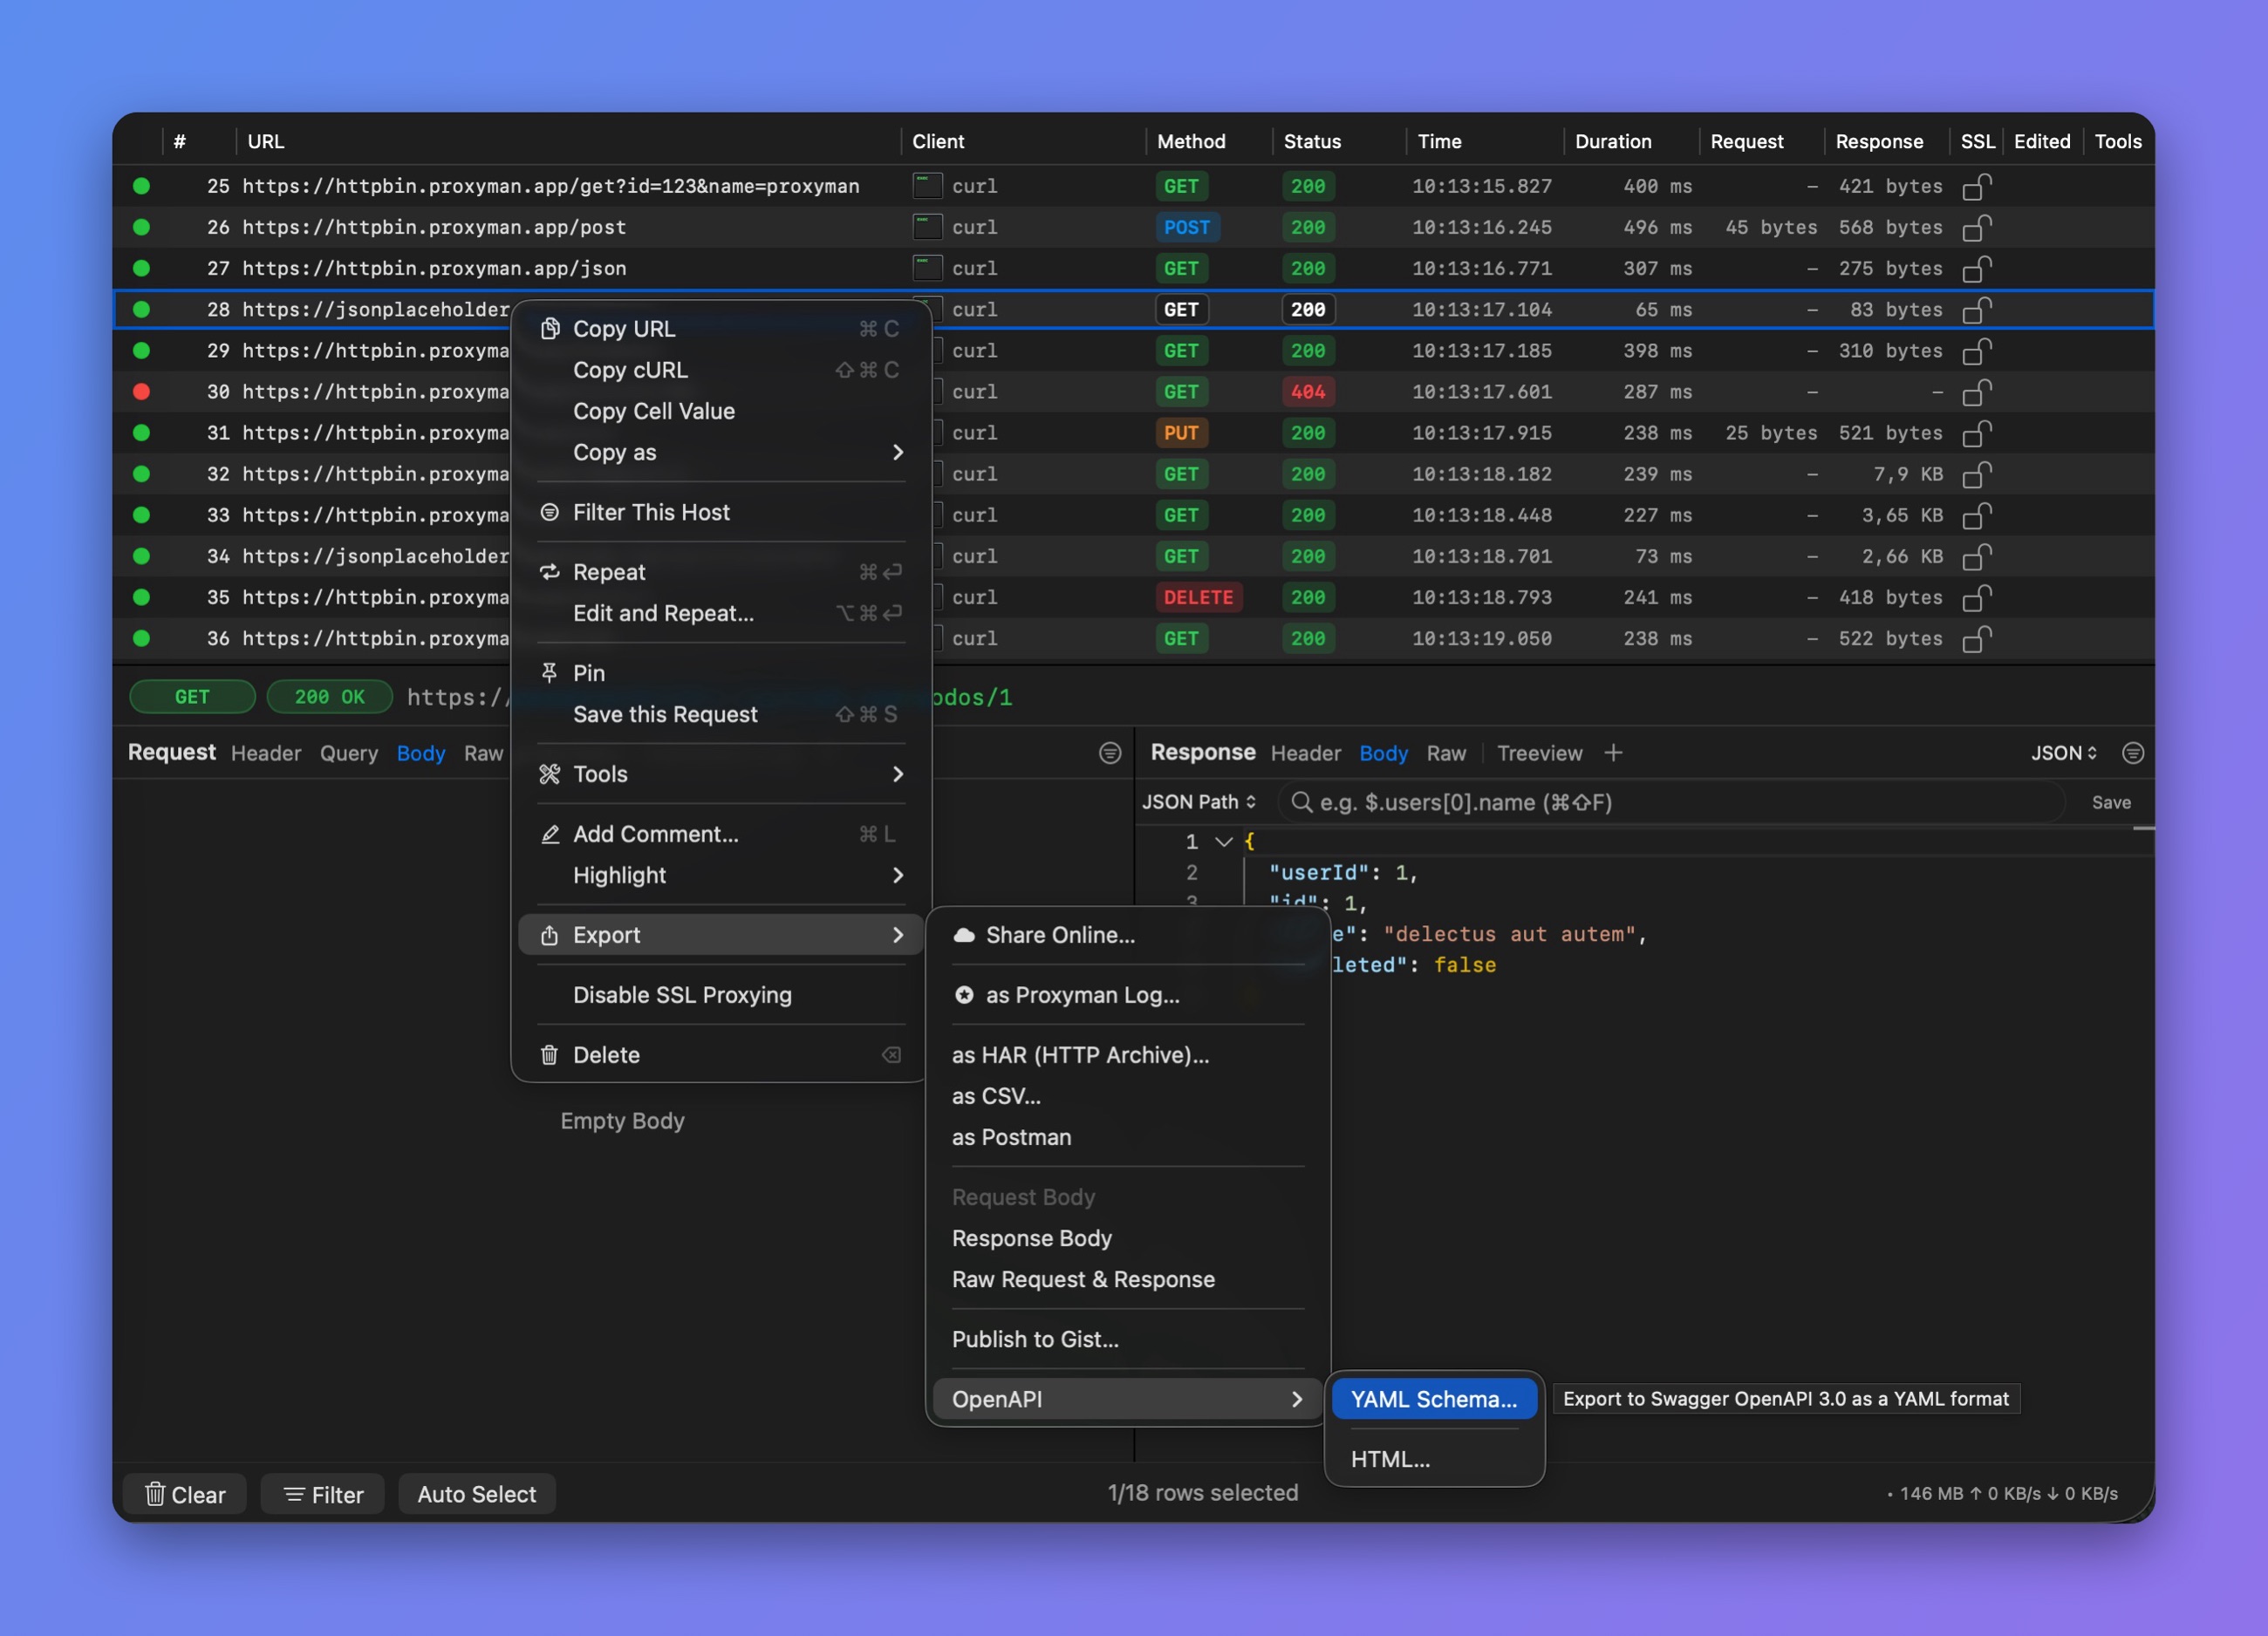Click the plus icon next to Treeview tab
This screenshot has width=2268, height=1636.
click(x=1613, y=753)
